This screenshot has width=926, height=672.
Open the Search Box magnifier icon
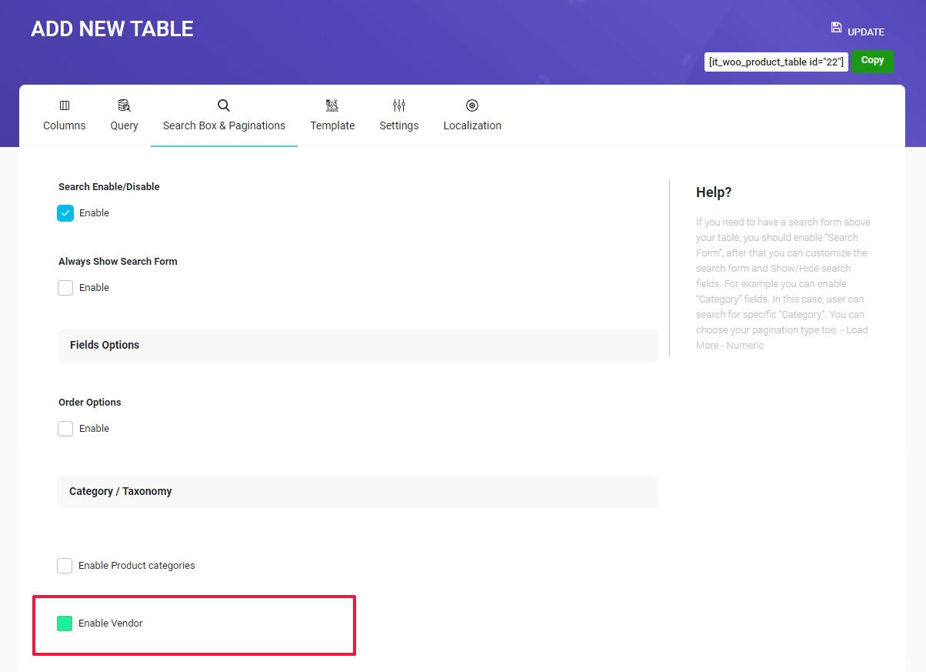click(x=224, y=105)
